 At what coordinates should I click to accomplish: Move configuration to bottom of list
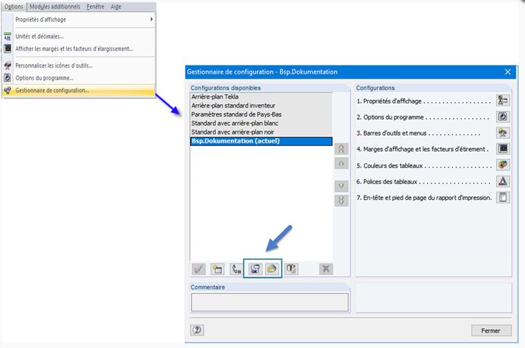341,201
